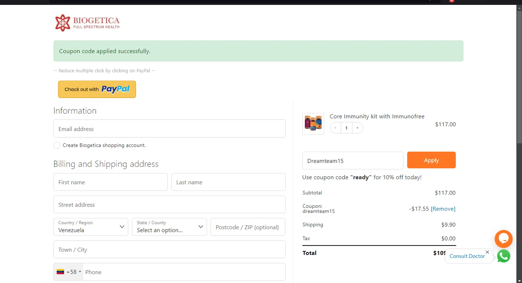Open the Country / Region dropdown
Viewport: 522px width, 283px height.
click(91, 227)
